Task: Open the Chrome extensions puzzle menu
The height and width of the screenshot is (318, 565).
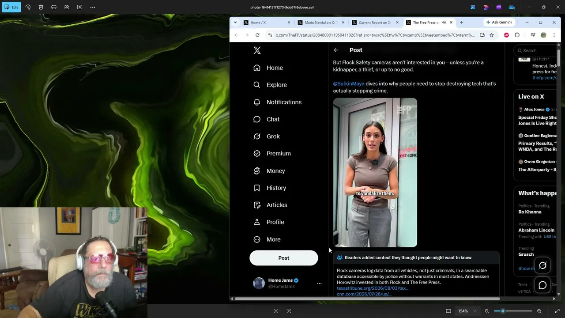Action: click(x=517, y=35)
